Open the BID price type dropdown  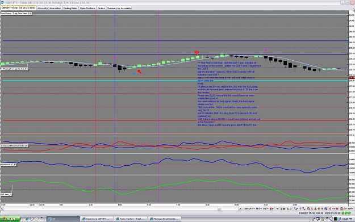click(266, 208)
